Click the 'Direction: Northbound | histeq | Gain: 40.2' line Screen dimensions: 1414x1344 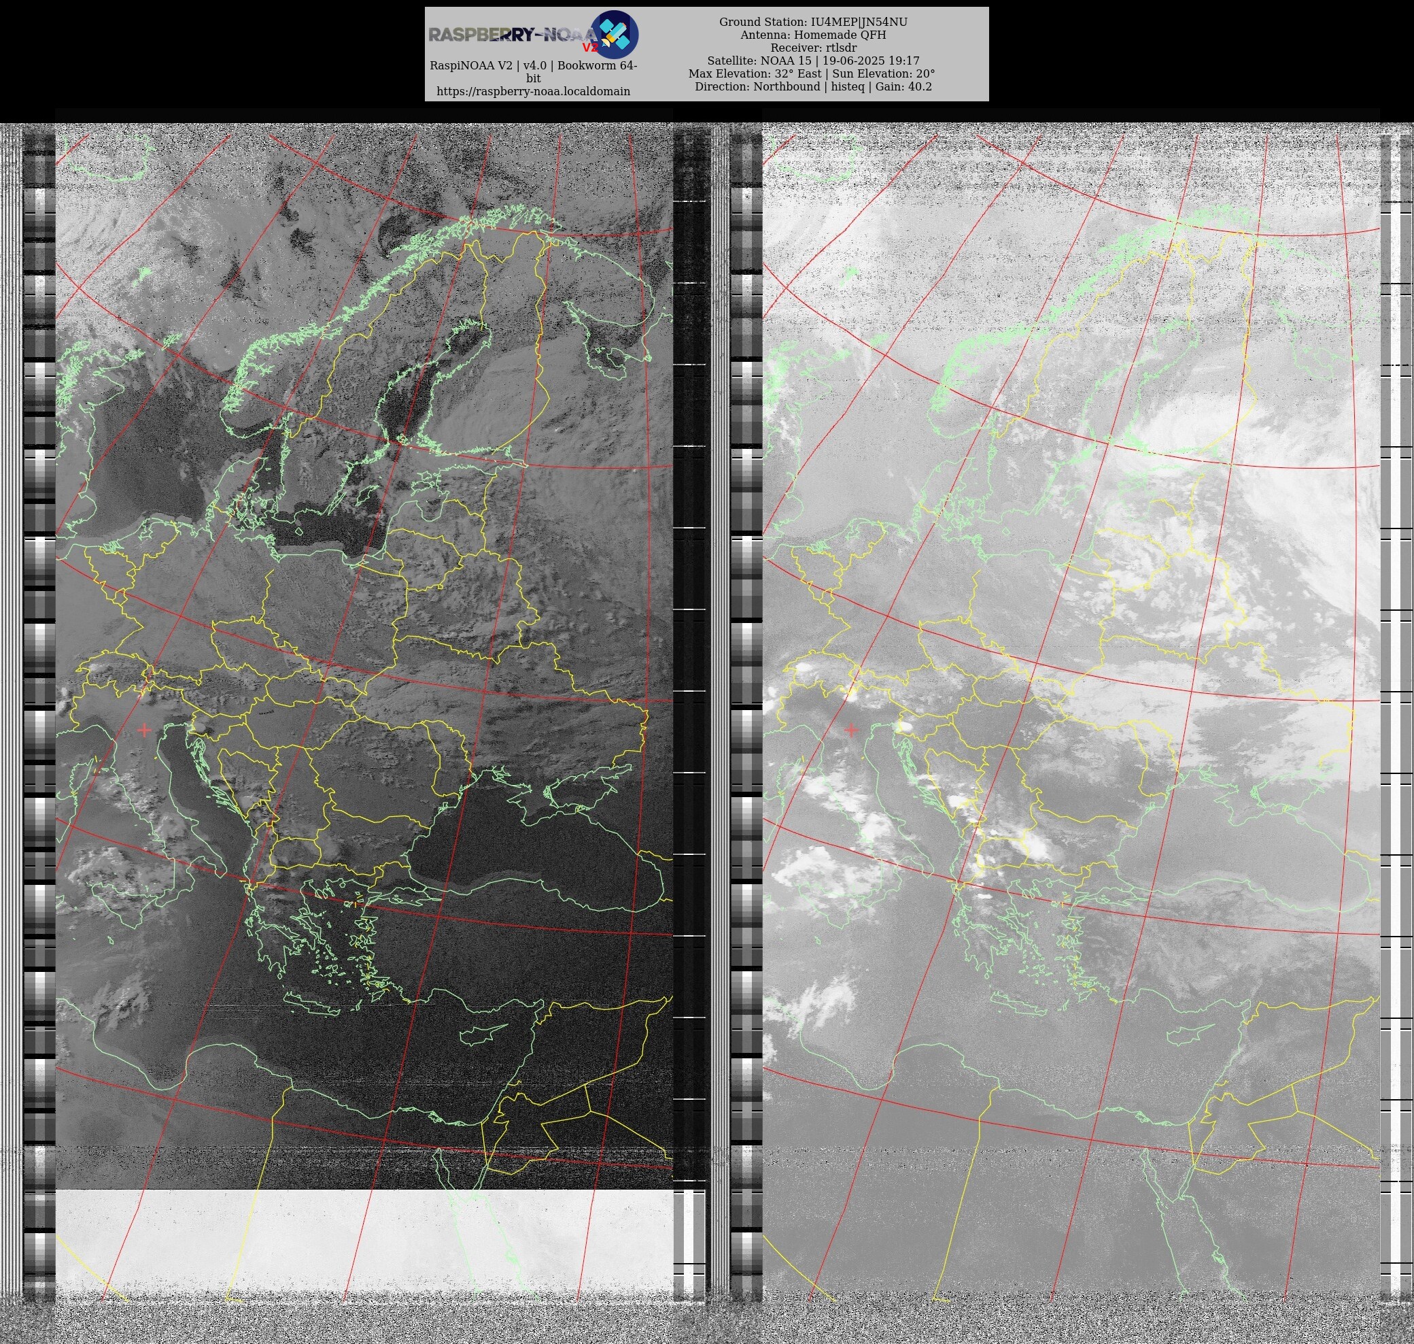pyautogui.click(x=813, y=86)
